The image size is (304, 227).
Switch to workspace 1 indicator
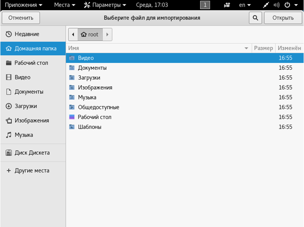[x=205, y=5]
